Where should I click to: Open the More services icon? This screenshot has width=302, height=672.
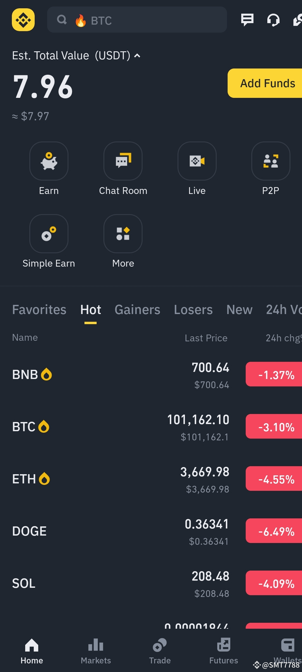pos(123,234)
